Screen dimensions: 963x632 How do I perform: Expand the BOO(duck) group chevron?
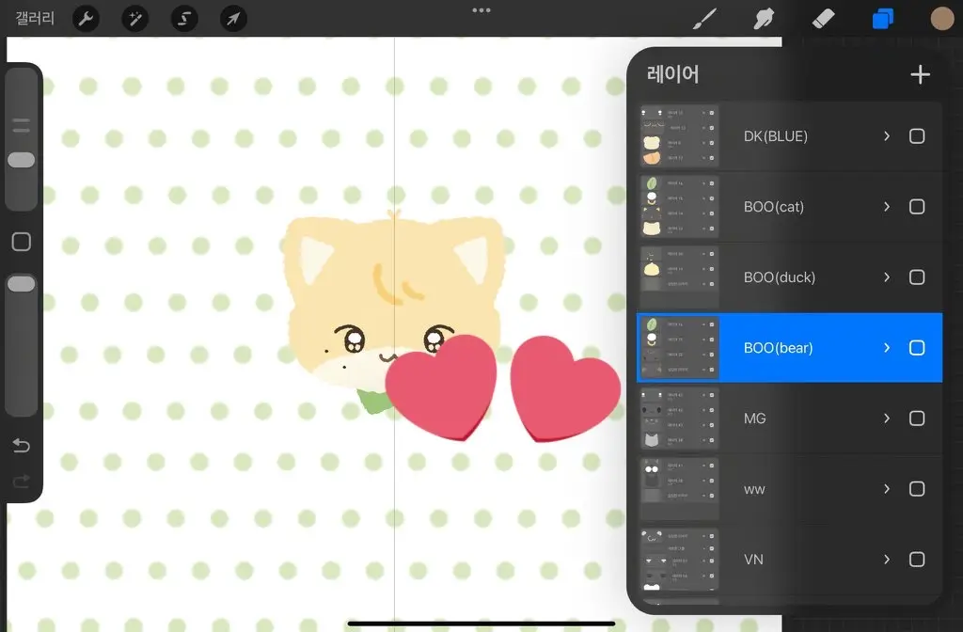(886, 277)
